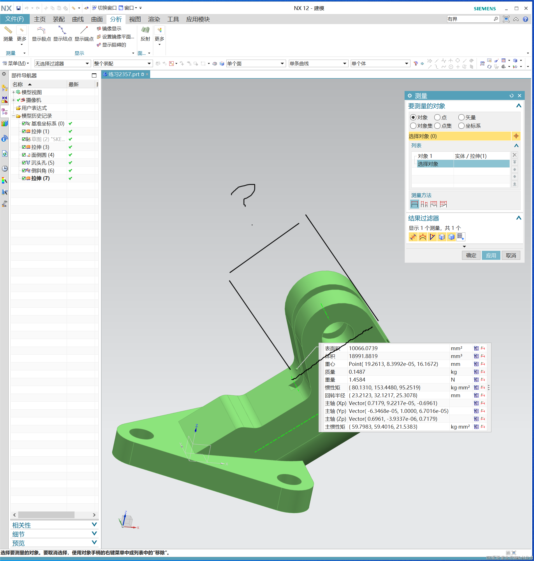Viewport: 534px width, 561px height.
Task: Select the fourth measurement method icon
Action: [x=443, y=204]
